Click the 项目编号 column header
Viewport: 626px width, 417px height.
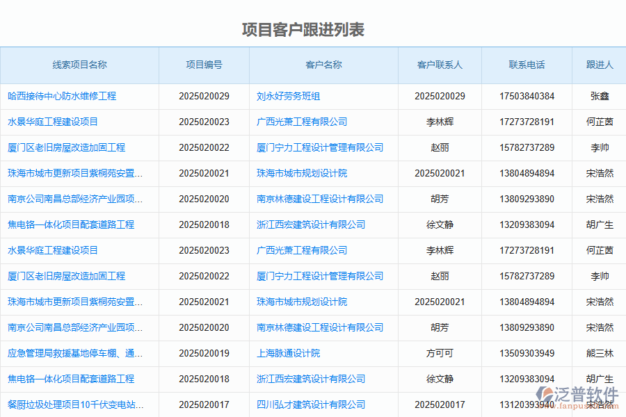[204, 65]
